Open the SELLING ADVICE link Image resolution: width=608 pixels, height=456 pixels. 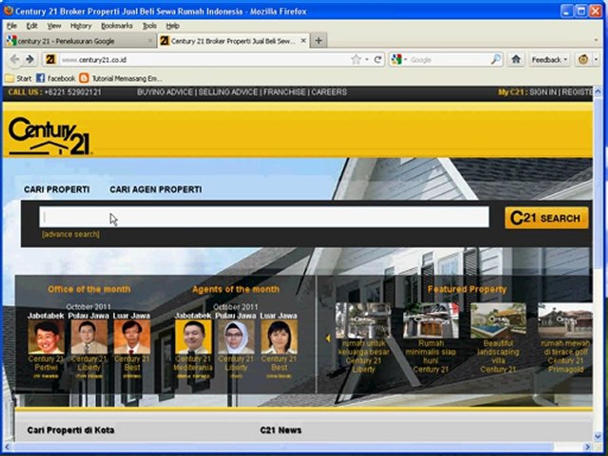[228, 92]
